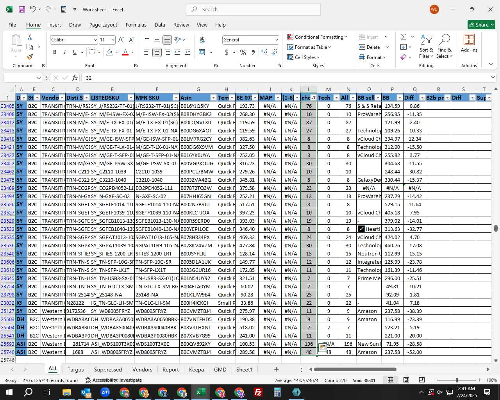Screen dimensions: 500x400
Task: Apply the yellow fill color
Action: pos(109,52)
